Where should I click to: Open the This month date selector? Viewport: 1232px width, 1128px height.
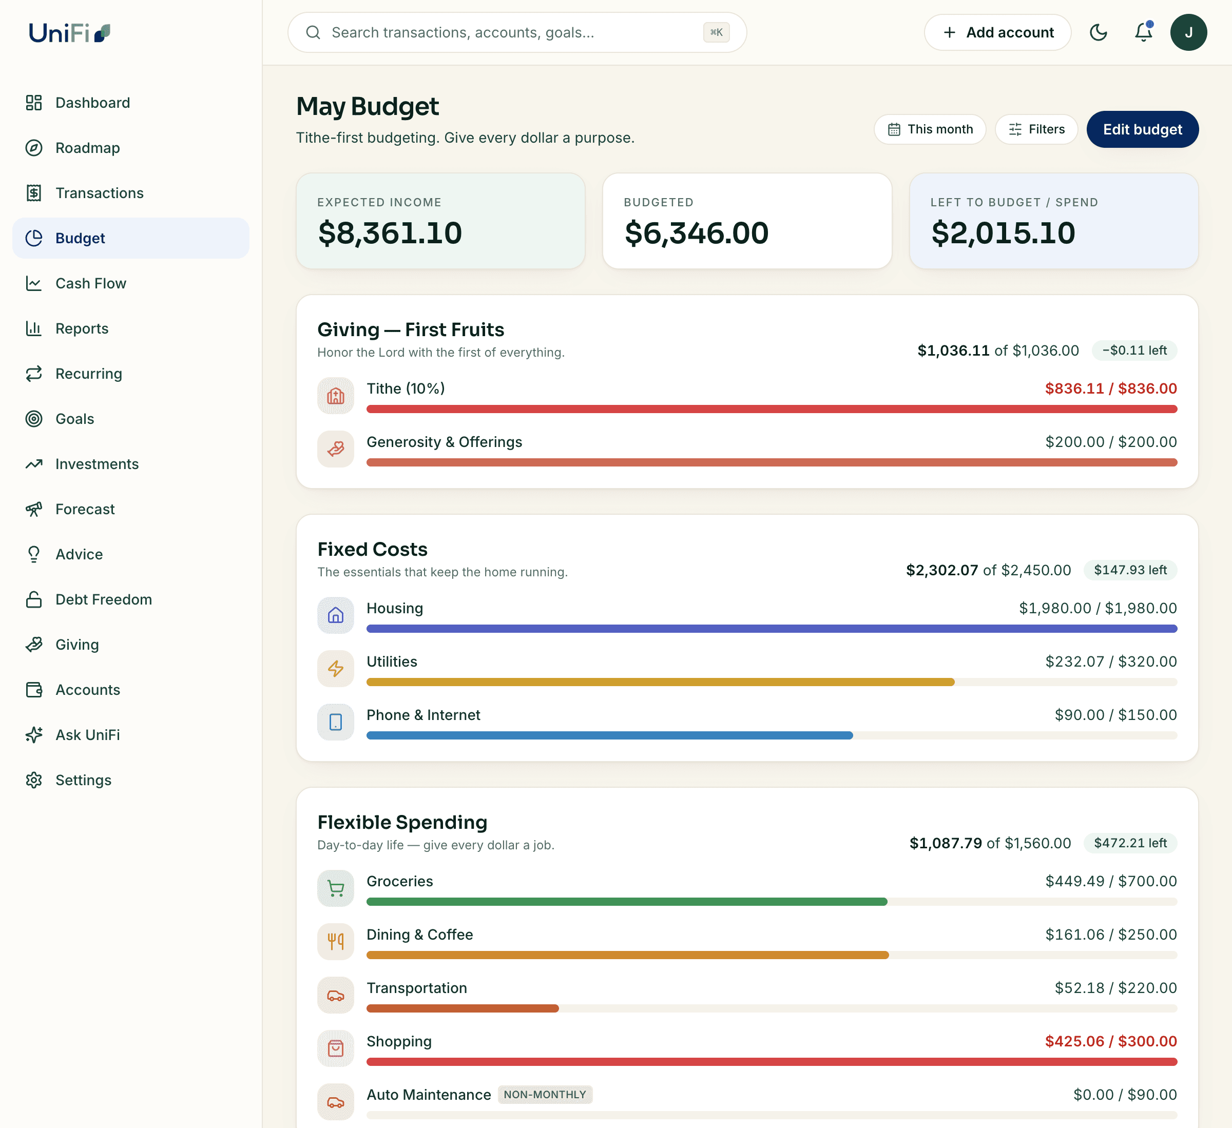coord(930,129)
